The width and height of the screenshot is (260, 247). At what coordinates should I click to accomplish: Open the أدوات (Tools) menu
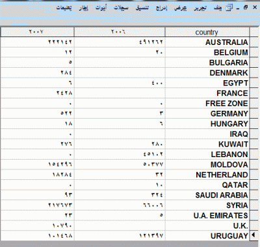click(101, 8)
